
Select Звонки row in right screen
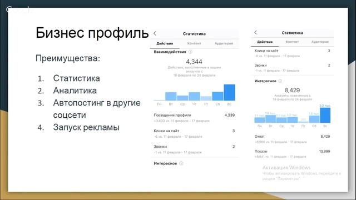coord(292,68)
